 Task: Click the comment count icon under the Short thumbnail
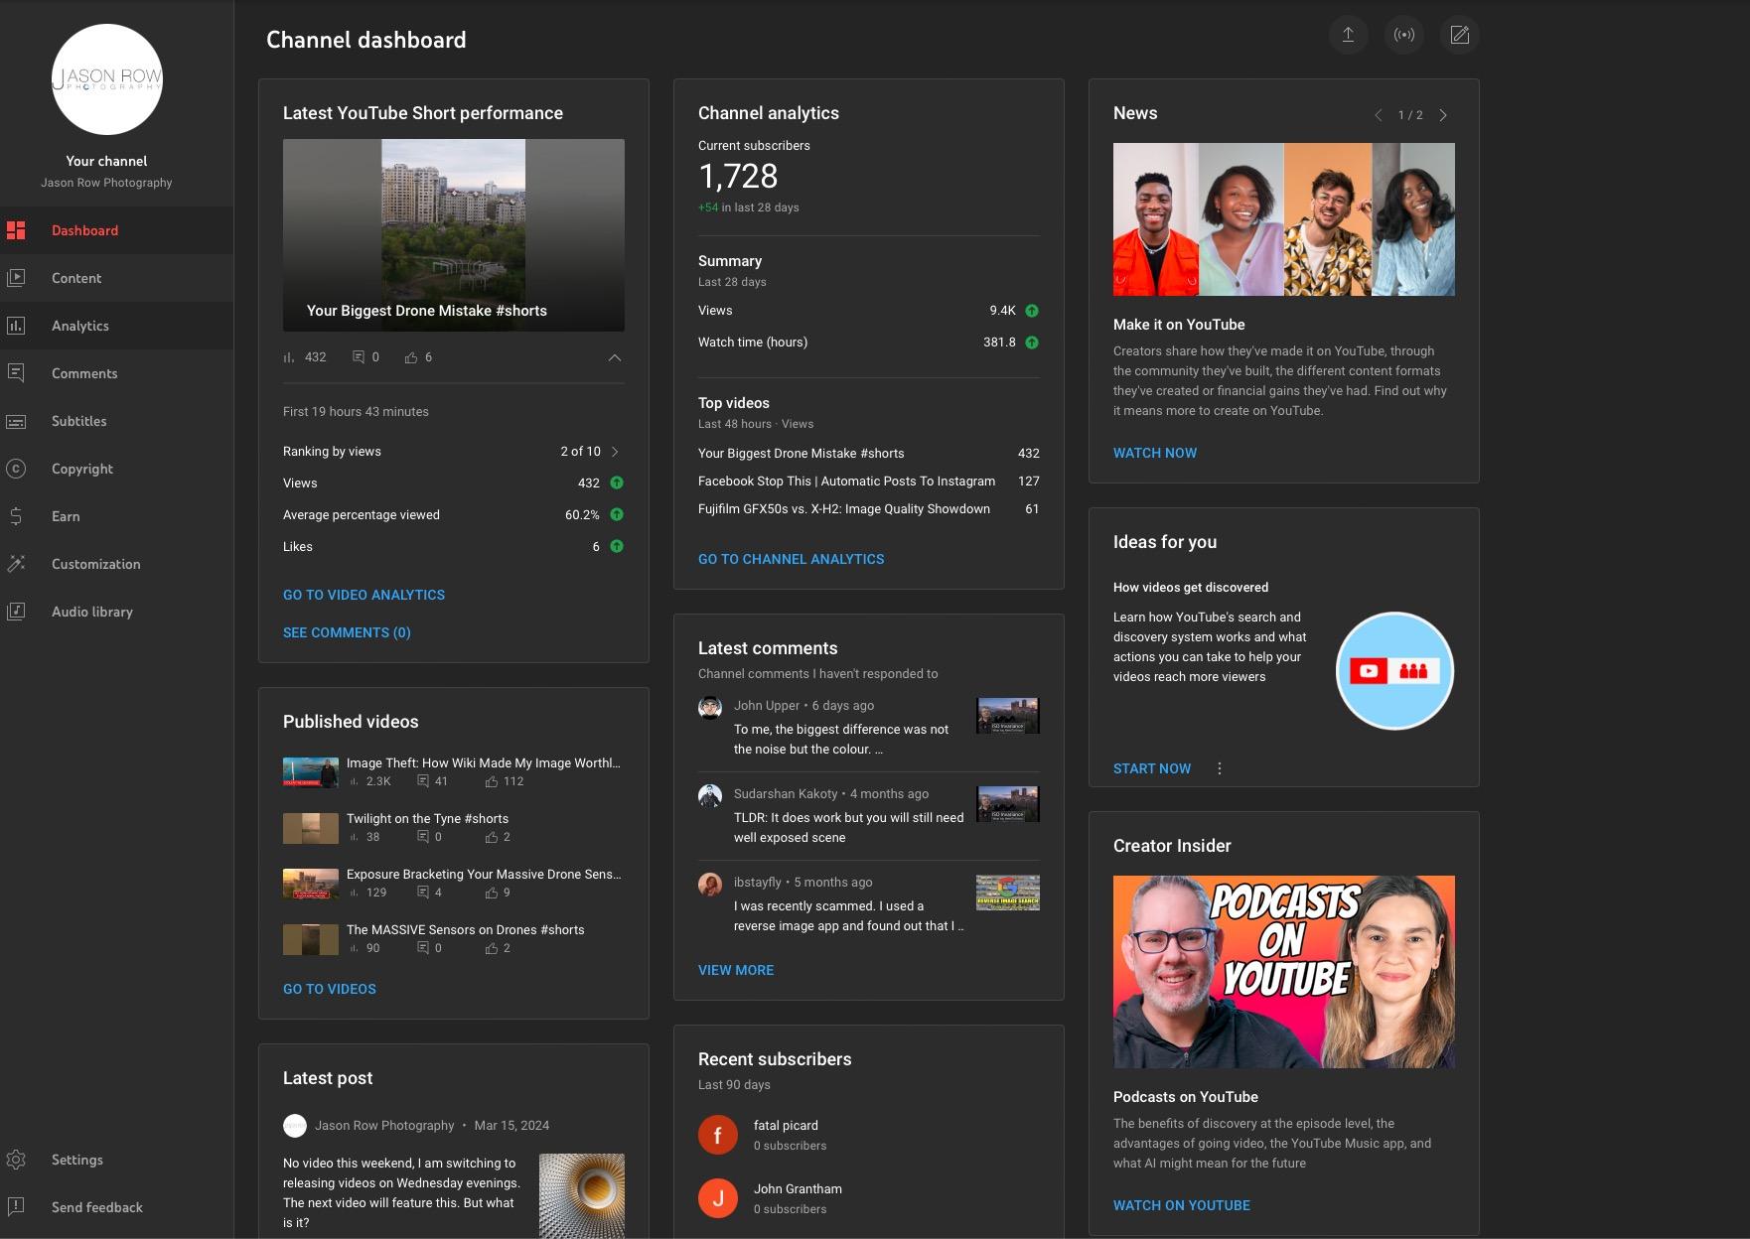[x=359, y=357]
